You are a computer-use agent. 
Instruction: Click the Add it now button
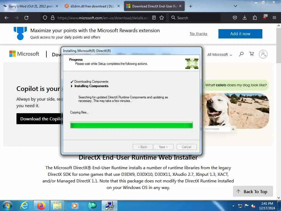[x=240, y=34]
